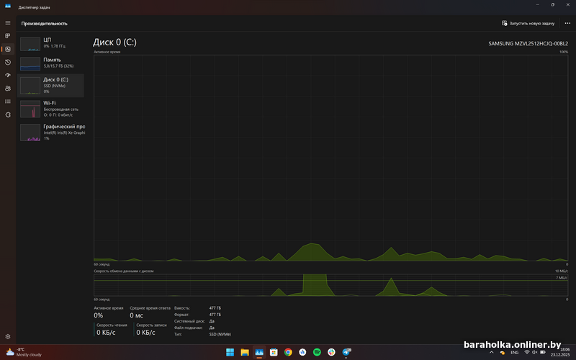
Task: Open the three-dots more options menu
Action: pyautogui.click(x=567, y=23)
